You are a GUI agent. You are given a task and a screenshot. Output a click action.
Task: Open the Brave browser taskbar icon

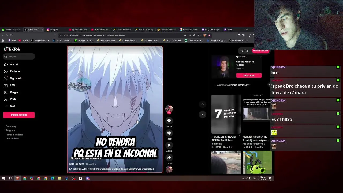[x=17, y=179]
